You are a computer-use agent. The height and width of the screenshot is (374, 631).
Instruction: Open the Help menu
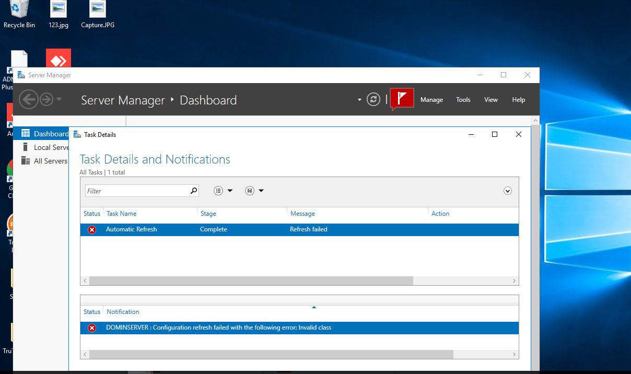(x=518, y=99)
